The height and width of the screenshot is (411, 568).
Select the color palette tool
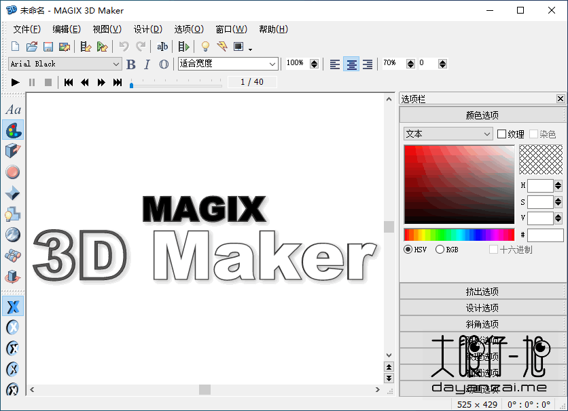[14, 130]
